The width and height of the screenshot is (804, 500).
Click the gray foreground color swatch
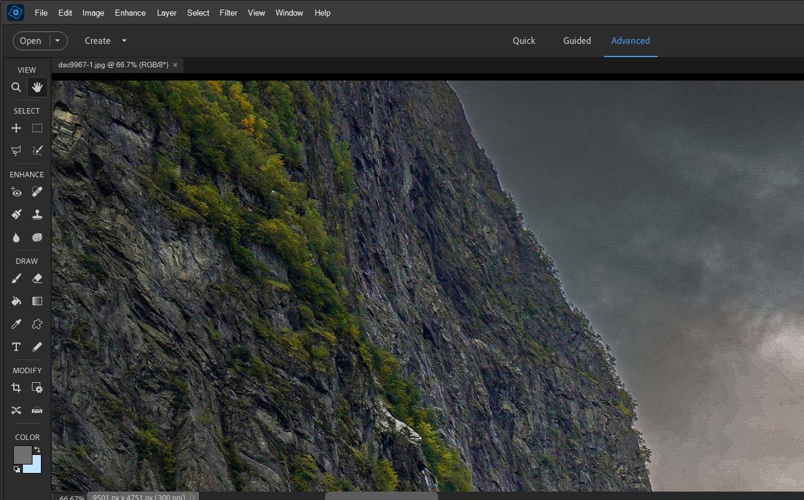(x=22, y=454)
